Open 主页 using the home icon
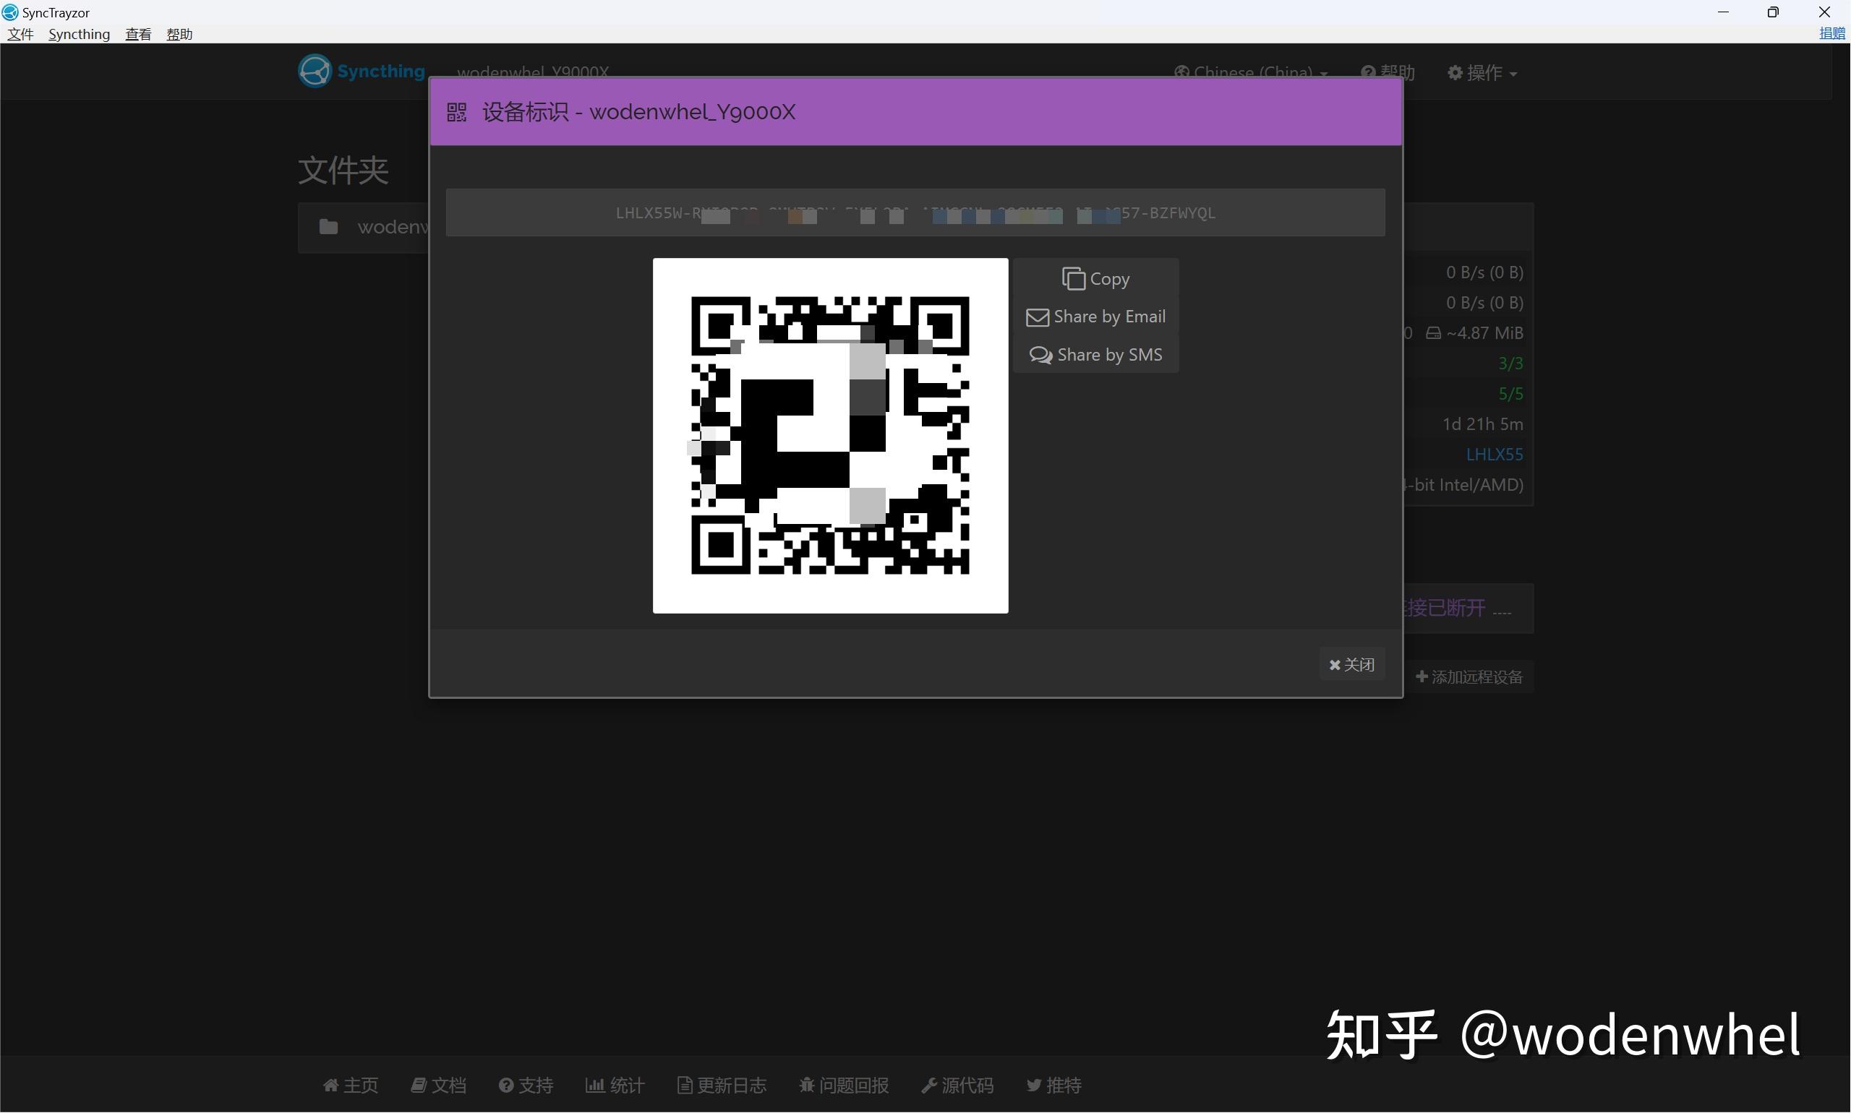 [x=332, y=1085]
